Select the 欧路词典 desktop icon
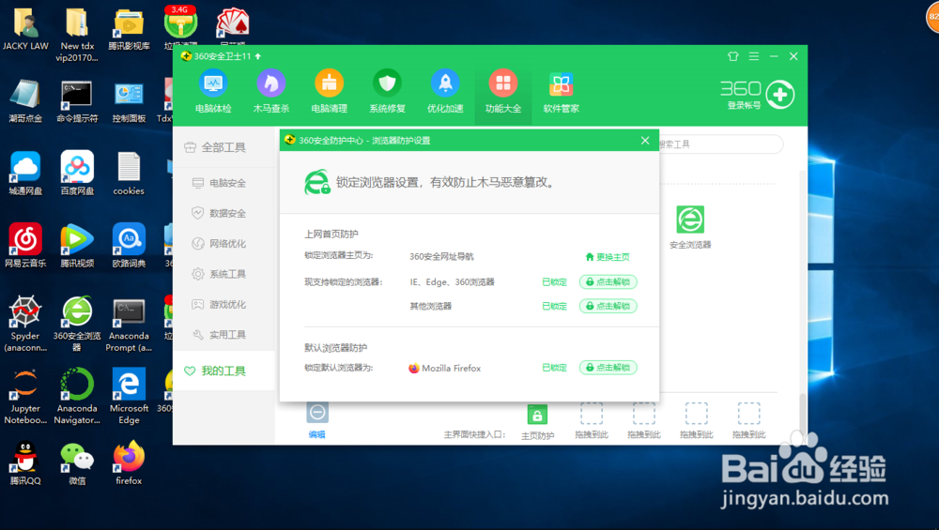939x530 pixels. [129, 245]
